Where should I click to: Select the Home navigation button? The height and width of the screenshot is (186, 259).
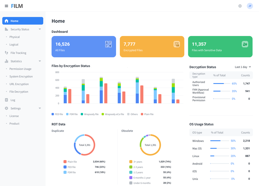pyautogui.click(x=23, y=21)
